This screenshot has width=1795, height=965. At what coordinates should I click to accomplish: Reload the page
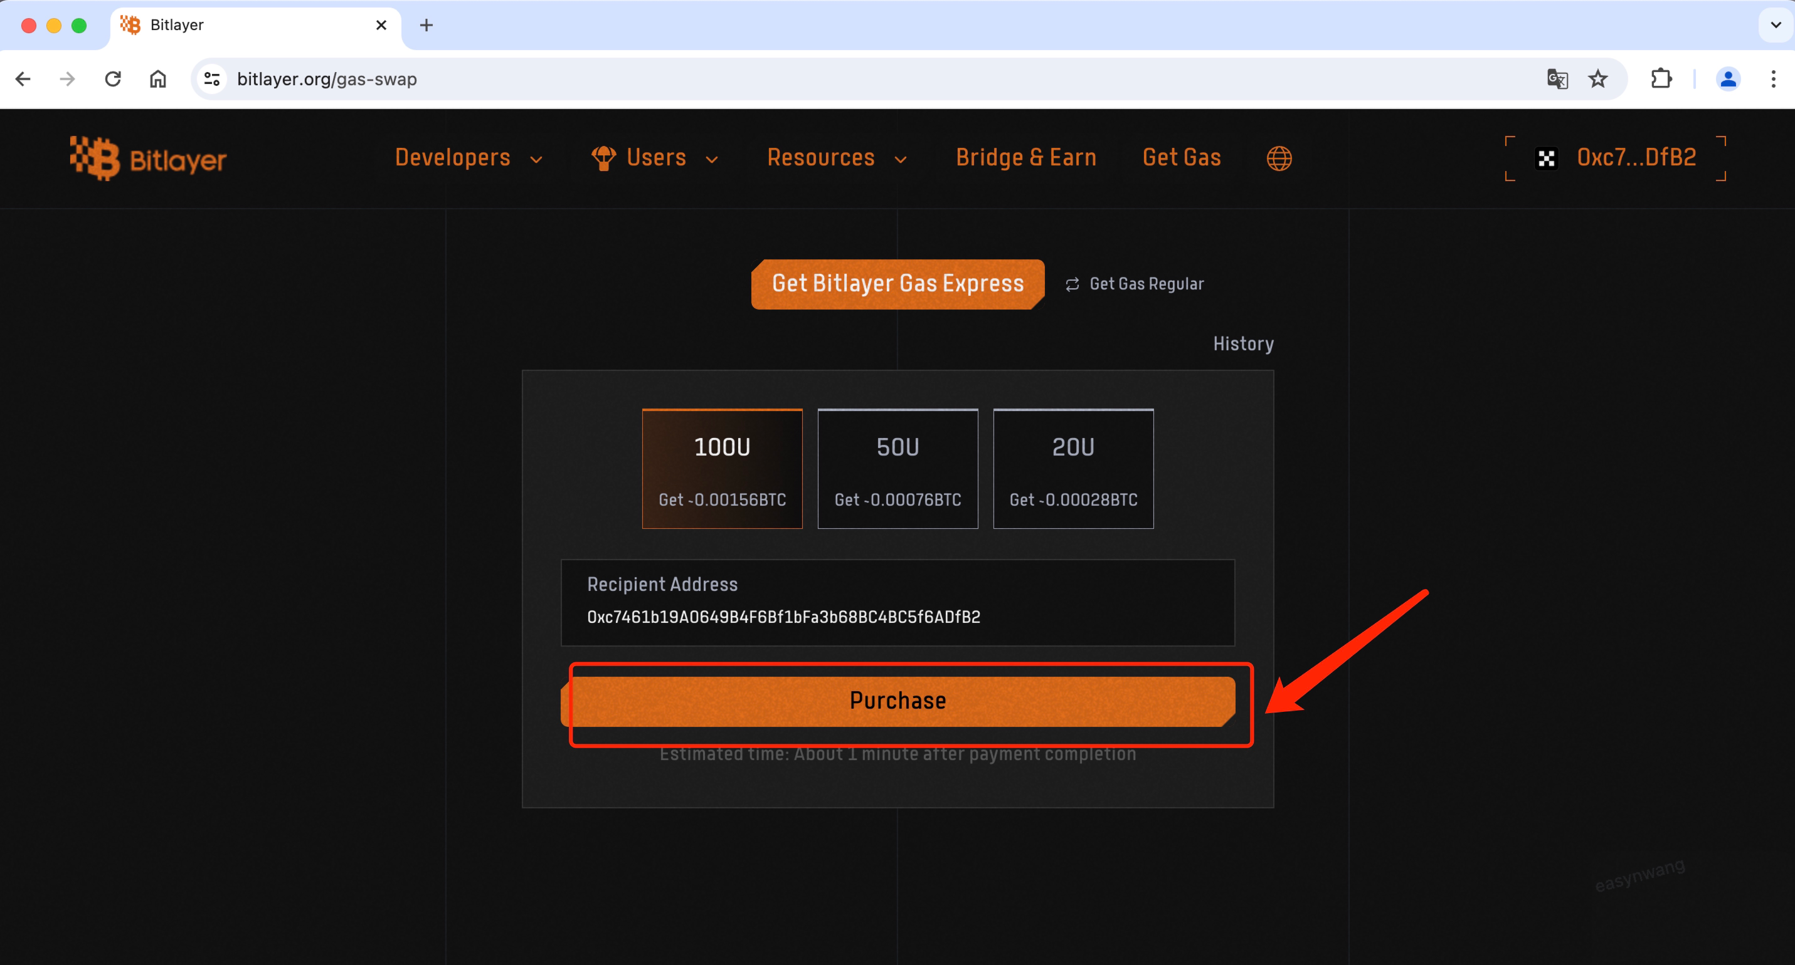113,79
